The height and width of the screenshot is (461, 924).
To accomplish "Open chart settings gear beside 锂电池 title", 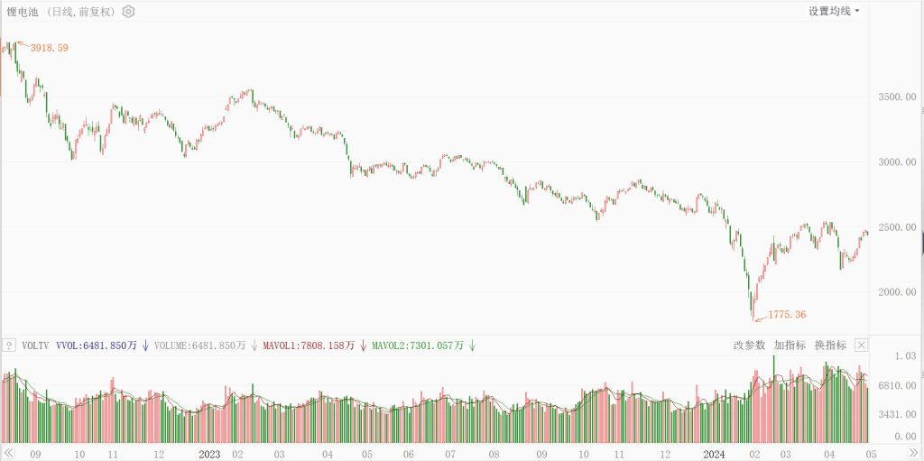I will click(128, 12).
